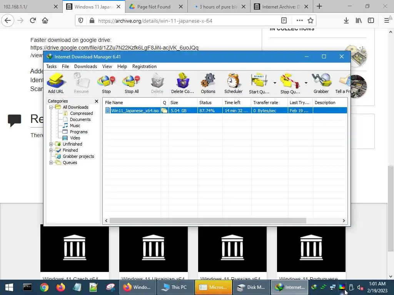
Task: Click the 87.74% status cell
Action: pos(207,111)
